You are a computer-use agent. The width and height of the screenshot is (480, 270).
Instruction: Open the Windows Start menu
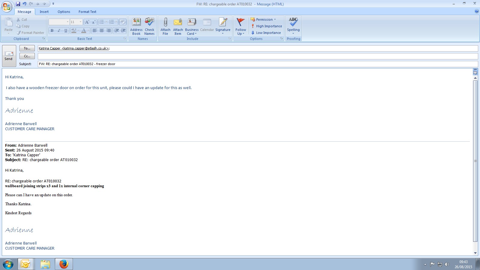point(8,264)
